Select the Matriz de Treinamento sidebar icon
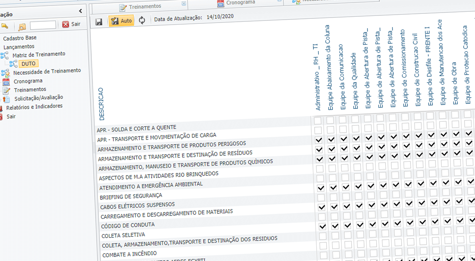The image size is (475, 261). click(5, 54)
